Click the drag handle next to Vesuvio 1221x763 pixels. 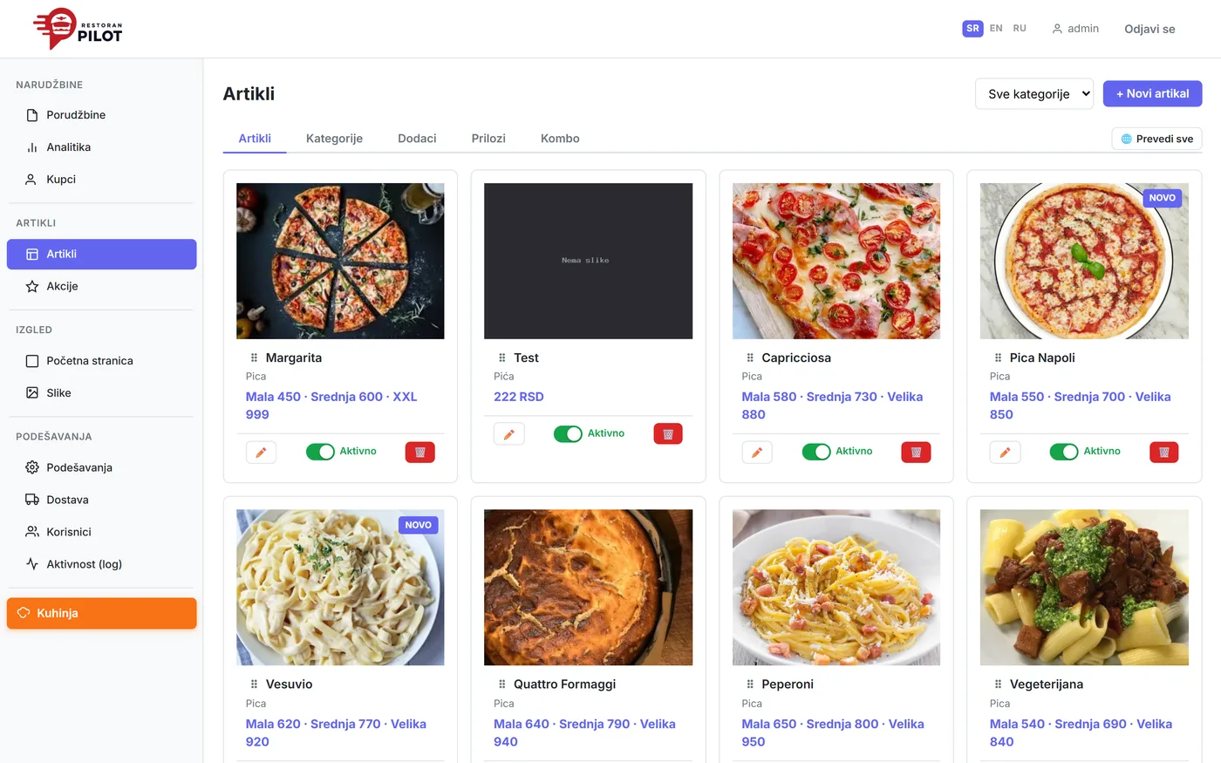pyautogui.click(x=254, y=685)
